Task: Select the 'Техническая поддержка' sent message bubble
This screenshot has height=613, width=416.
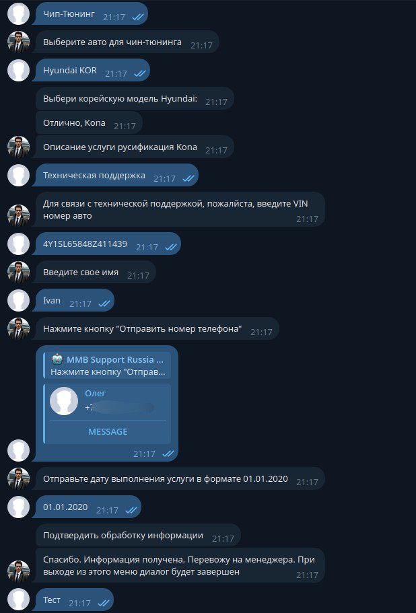Action: click(x=117, y=175)
